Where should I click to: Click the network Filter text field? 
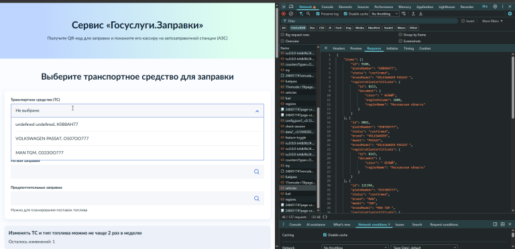coord(369,21)
